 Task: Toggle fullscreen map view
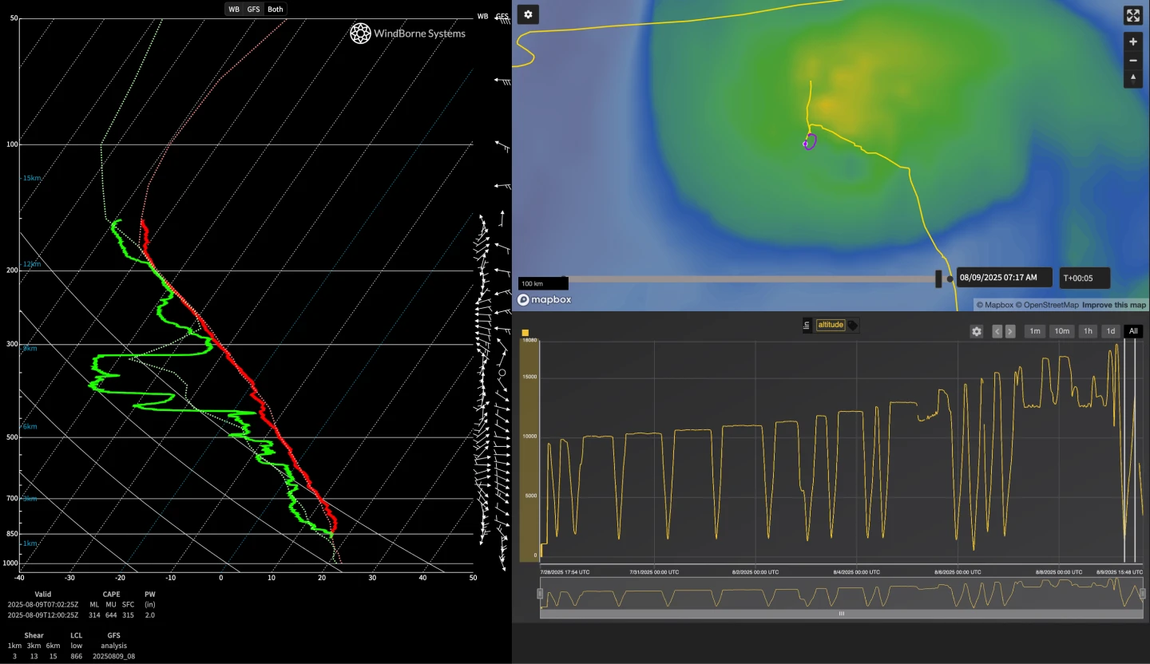coord(1133,15)
